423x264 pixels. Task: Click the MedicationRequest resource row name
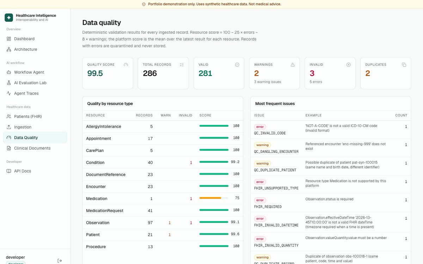105,210
